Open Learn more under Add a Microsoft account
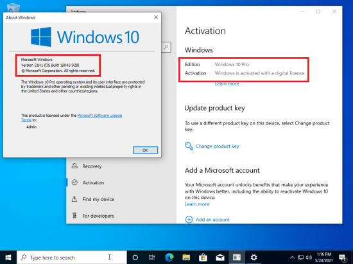 click(x=197, y=204)
